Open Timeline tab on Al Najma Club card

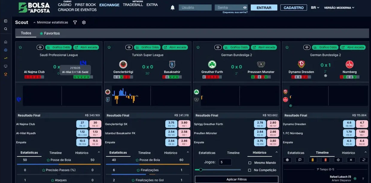tap(55, 153)
